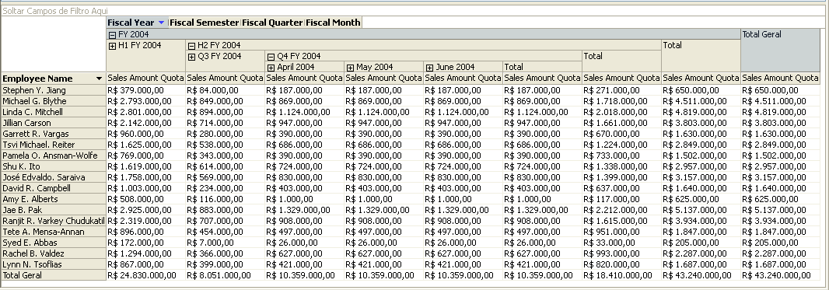
Task: Collapse the FY 2004 group
Action: pyautogui.click(x=112, y=34)
